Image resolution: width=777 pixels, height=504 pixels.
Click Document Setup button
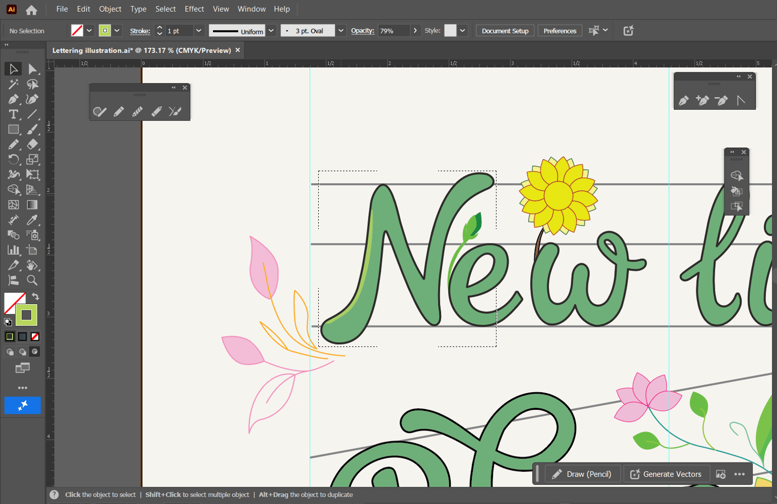pos(505,31)
